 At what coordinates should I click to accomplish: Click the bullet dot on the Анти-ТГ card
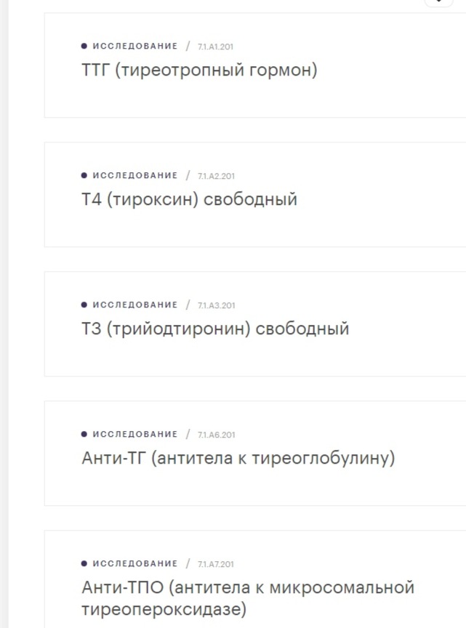[x=84, y=434]
